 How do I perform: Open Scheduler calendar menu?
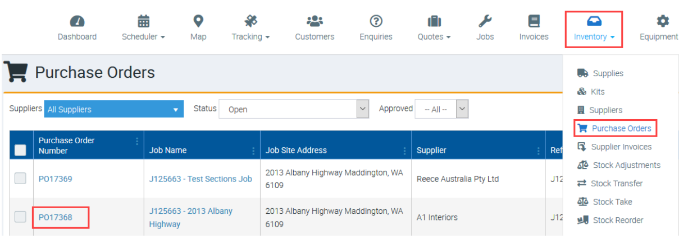[143, 22]
